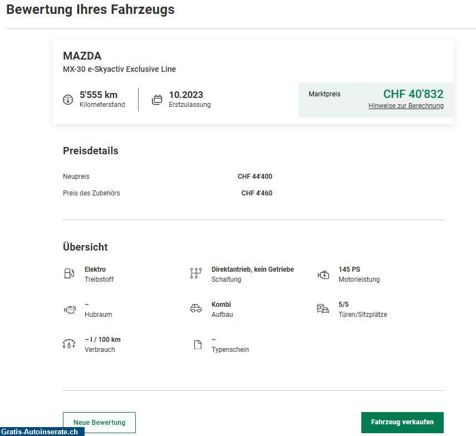Click the Marktpreis label
Image resolution: width=476 pixels, height=436 pixels.
pos(325,94)
